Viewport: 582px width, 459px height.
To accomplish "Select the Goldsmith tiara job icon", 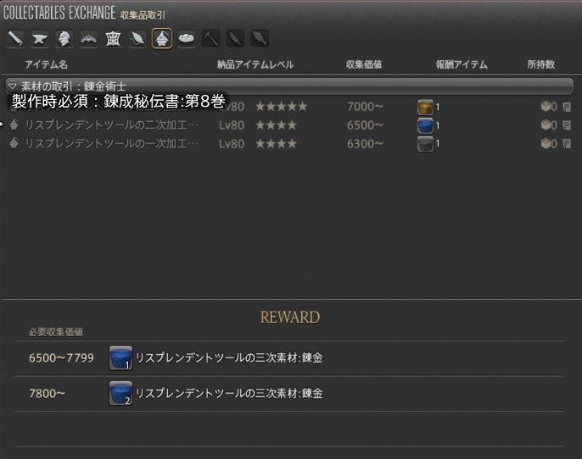I will [88, 38].
